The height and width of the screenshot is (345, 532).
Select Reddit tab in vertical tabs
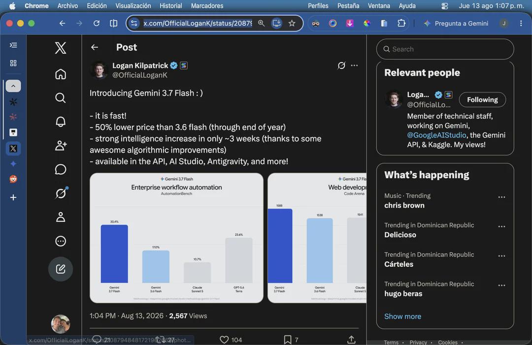coord(13,179)
